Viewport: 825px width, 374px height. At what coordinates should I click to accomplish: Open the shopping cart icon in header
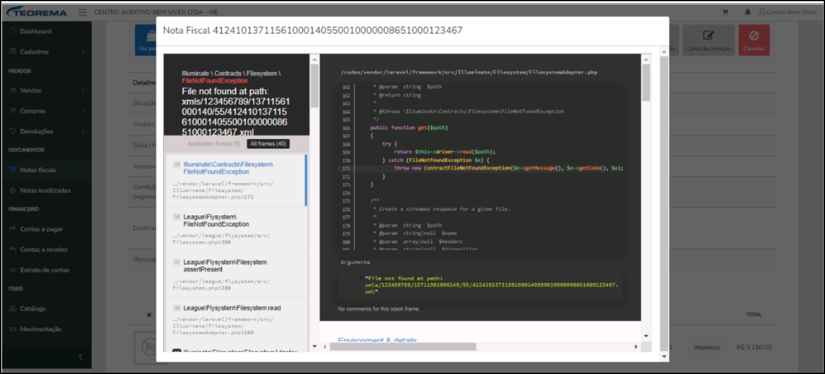pos(725,12)
